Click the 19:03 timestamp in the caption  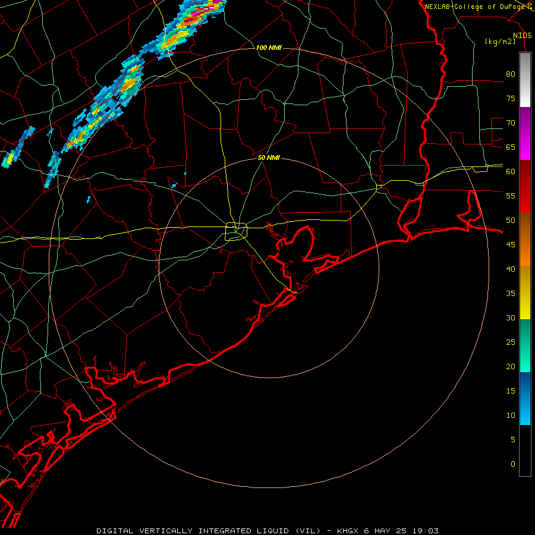[x=425, y=531]
